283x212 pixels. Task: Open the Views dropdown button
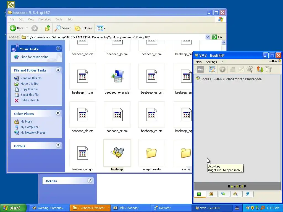[101, 28]
